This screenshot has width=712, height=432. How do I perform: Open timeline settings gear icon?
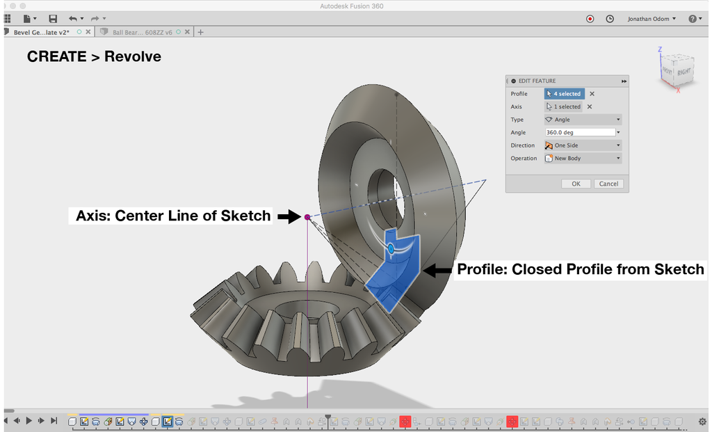(x=702, y=422)
